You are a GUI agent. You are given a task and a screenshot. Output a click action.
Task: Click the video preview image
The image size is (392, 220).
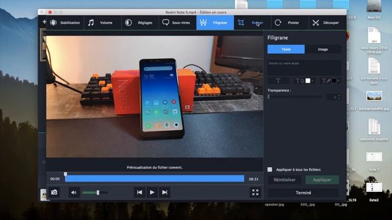point(155,97)
